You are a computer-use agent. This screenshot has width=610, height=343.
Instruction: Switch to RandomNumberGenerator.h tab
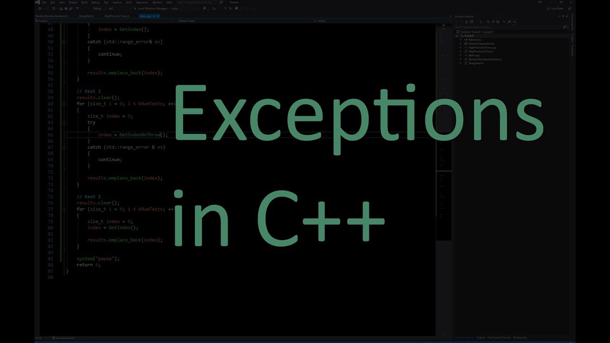click(x=51, y=16)
